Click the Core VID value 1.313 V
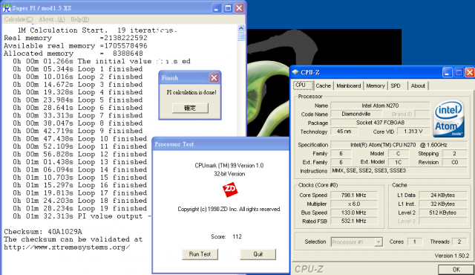 click(413, 132)
